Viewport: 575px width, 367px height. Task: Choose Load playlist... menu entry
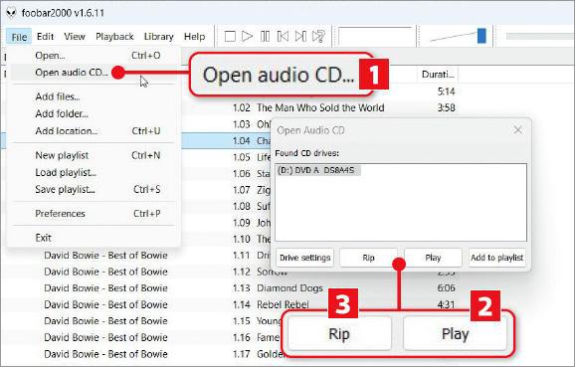tap(94, 172)
